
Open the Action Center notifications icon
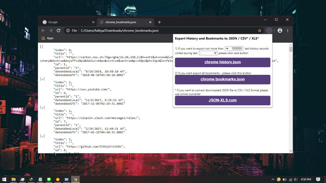click(318, 179)
